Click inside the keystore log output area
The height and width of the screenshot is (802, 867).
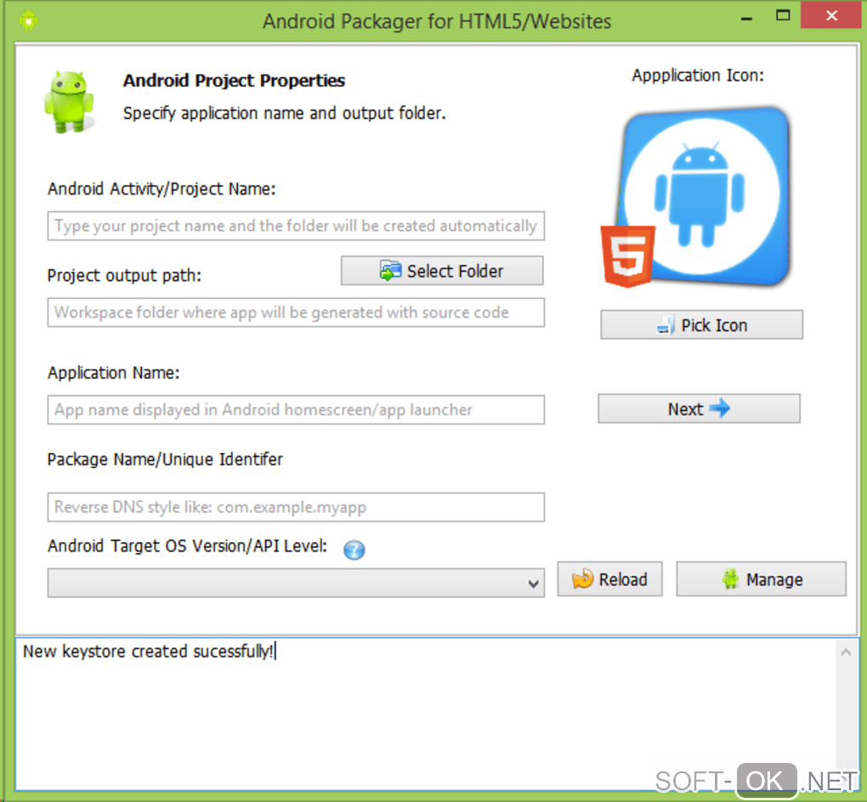click(426, 714)
